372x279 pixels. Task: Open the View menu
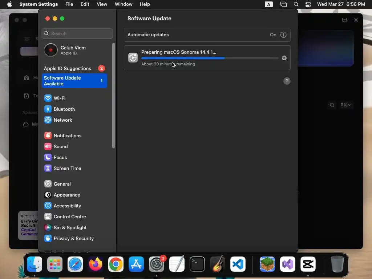[x=102, y=4]
